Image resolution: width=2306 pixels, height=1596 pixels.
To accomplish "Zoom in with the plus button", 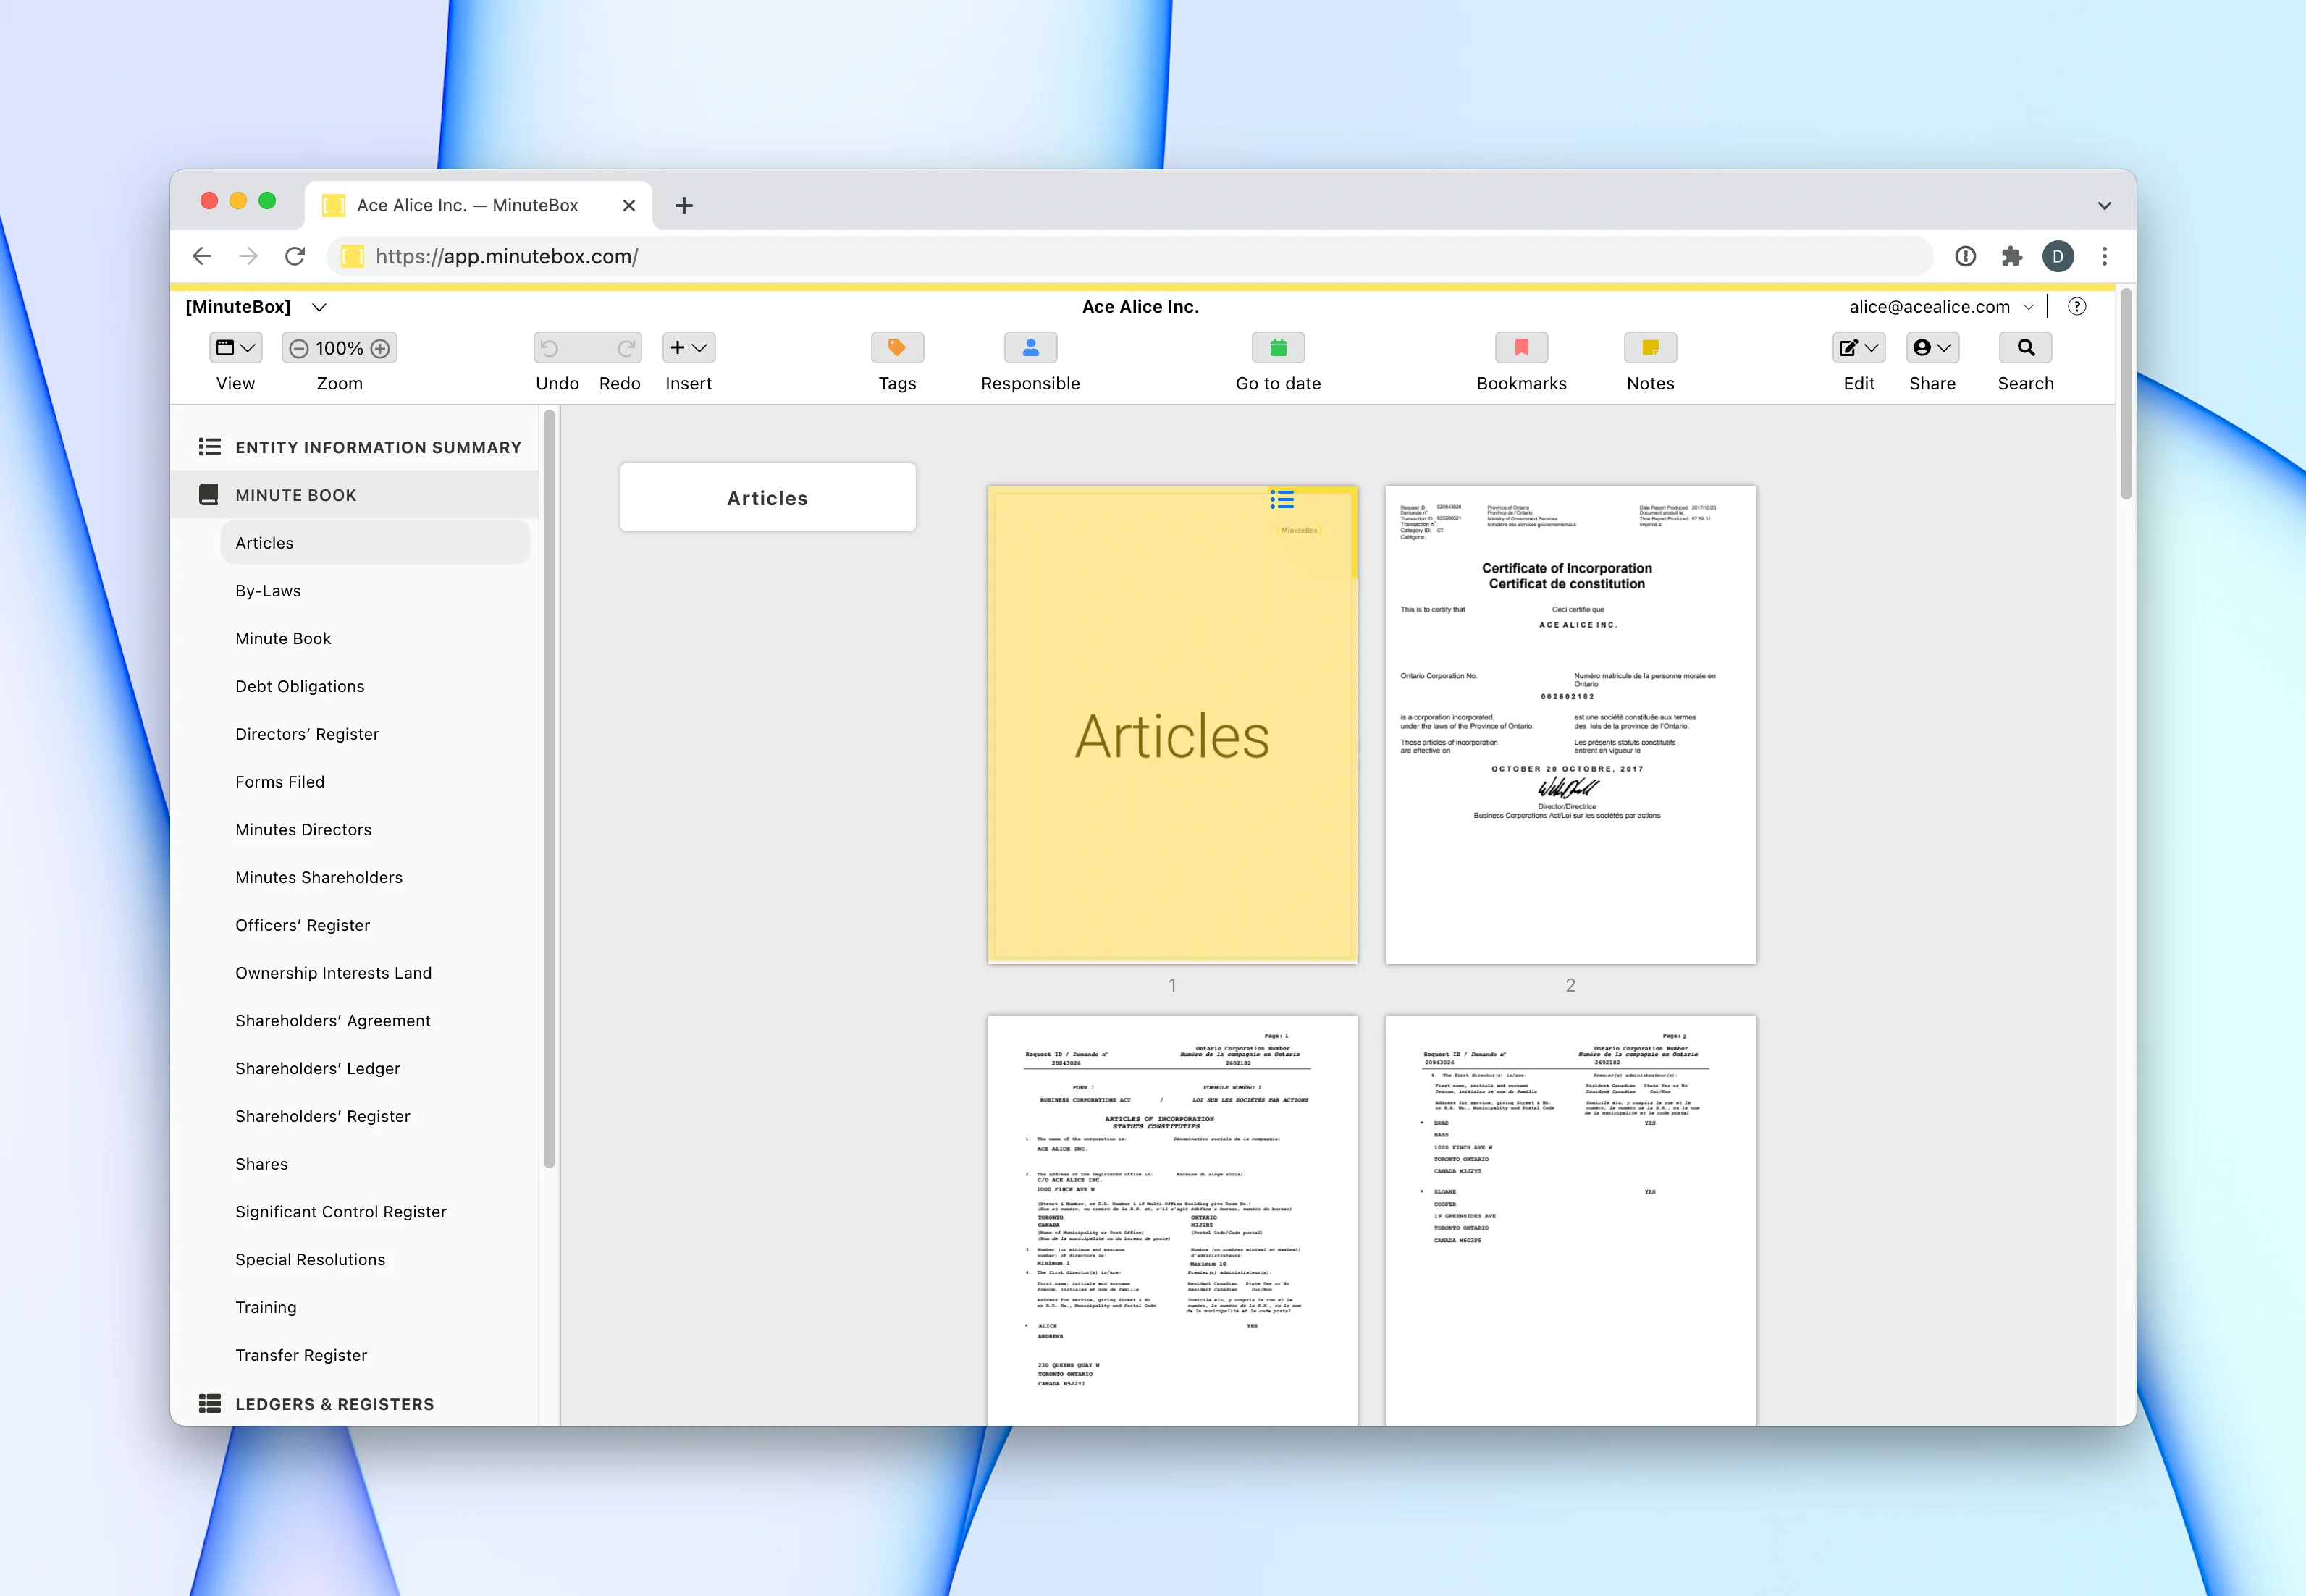I will pos(381,349).
